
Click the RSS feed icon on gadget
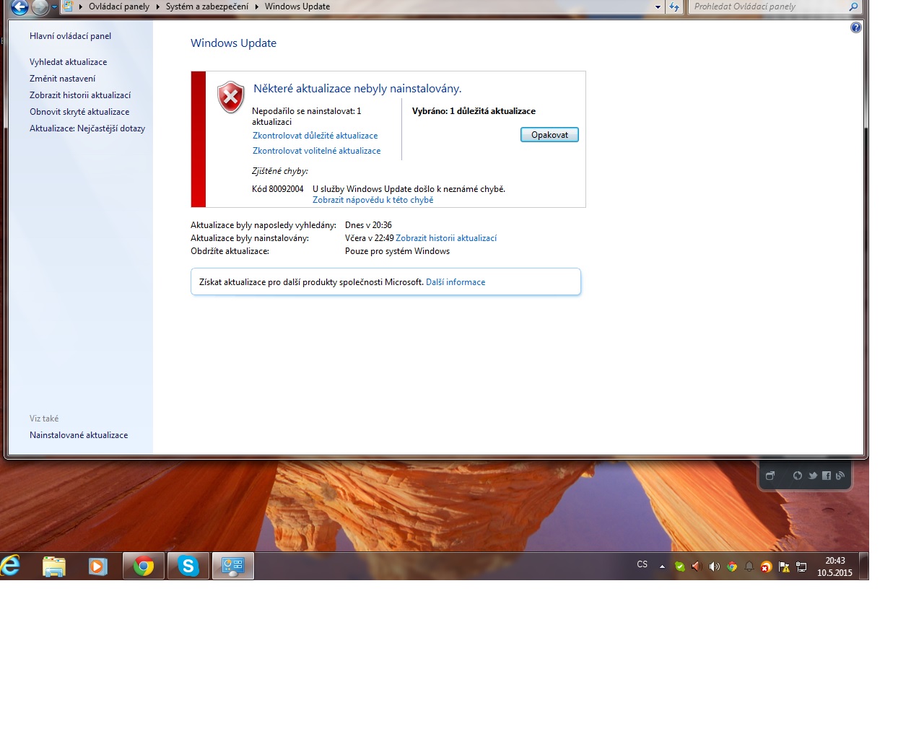point(840,476)
